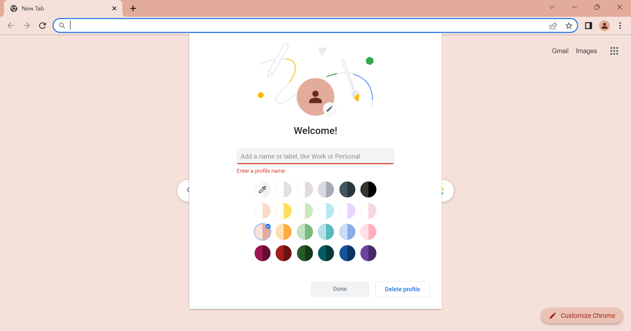
Task: Reload the page
Action: pos(42,25)
